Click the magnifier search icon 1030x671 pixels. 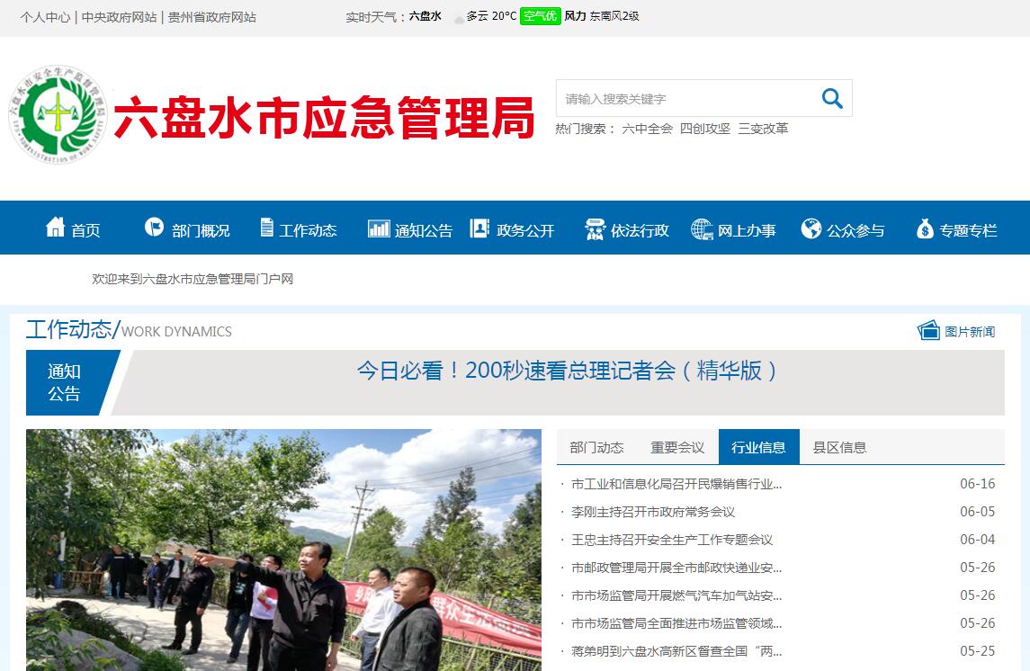click(832, 98)
